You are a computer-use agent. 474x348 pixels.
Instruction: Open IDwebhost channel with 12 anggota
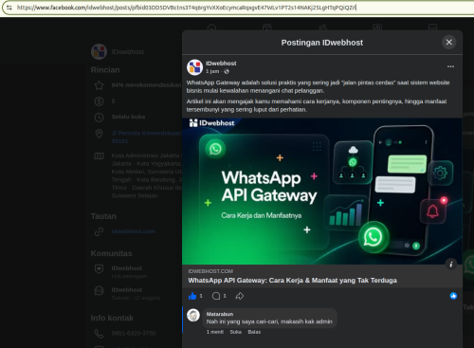136,293
